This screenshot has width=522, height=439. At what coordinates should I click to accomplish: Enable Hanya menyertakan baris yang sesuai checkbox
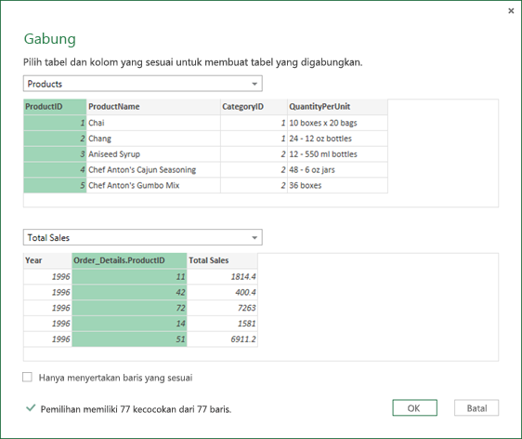click(27, 378)
